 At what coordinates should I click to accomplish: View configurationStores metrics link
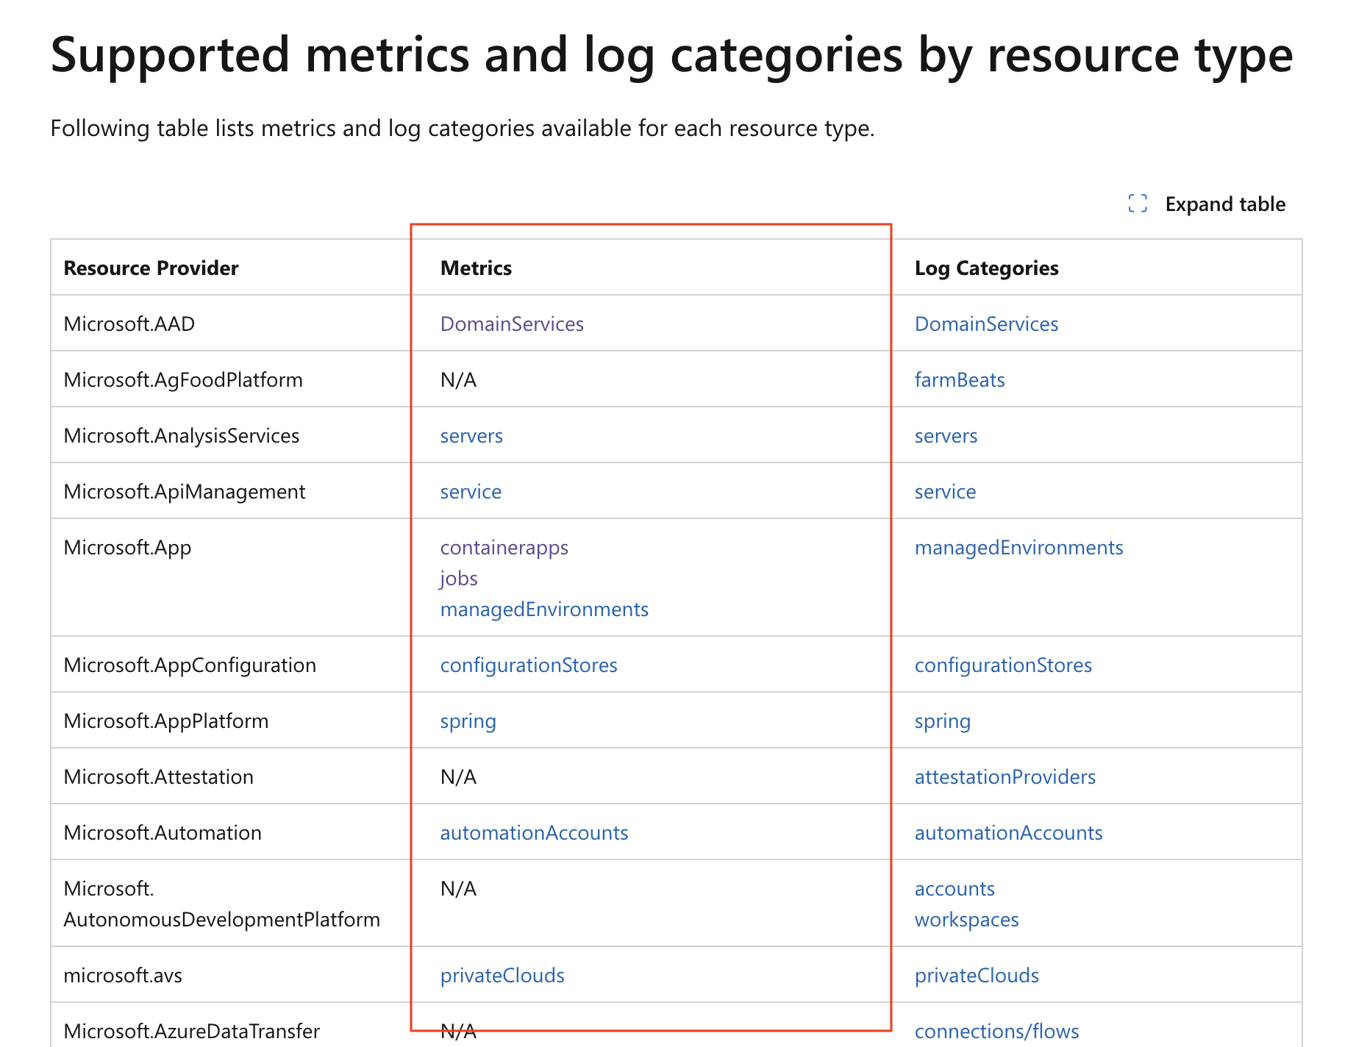coord(528,665)
